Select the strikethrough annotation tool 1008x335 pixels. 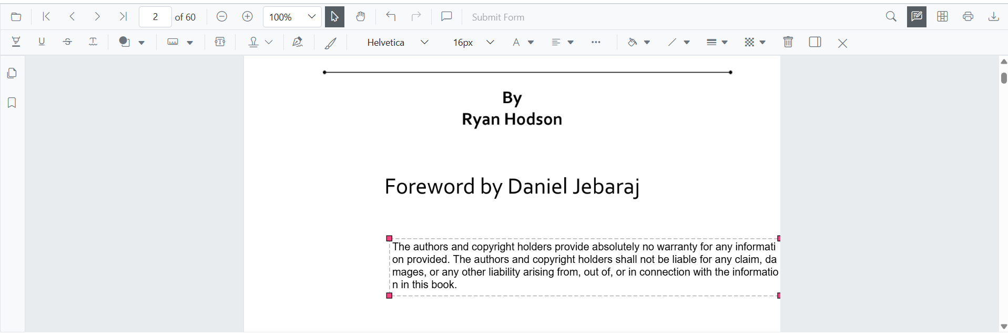click(67, 42)
